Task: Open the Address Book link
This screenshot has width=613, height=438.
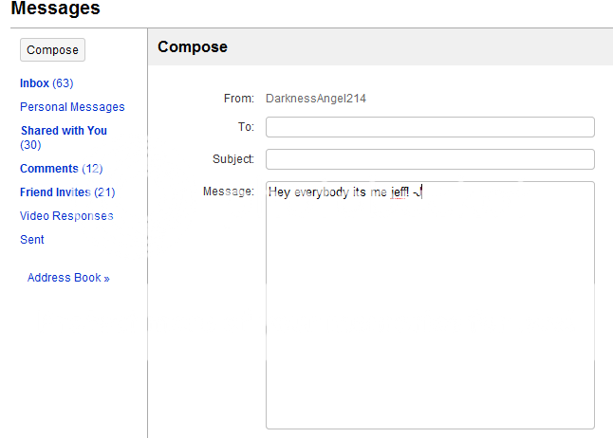Action: (68, 278)
